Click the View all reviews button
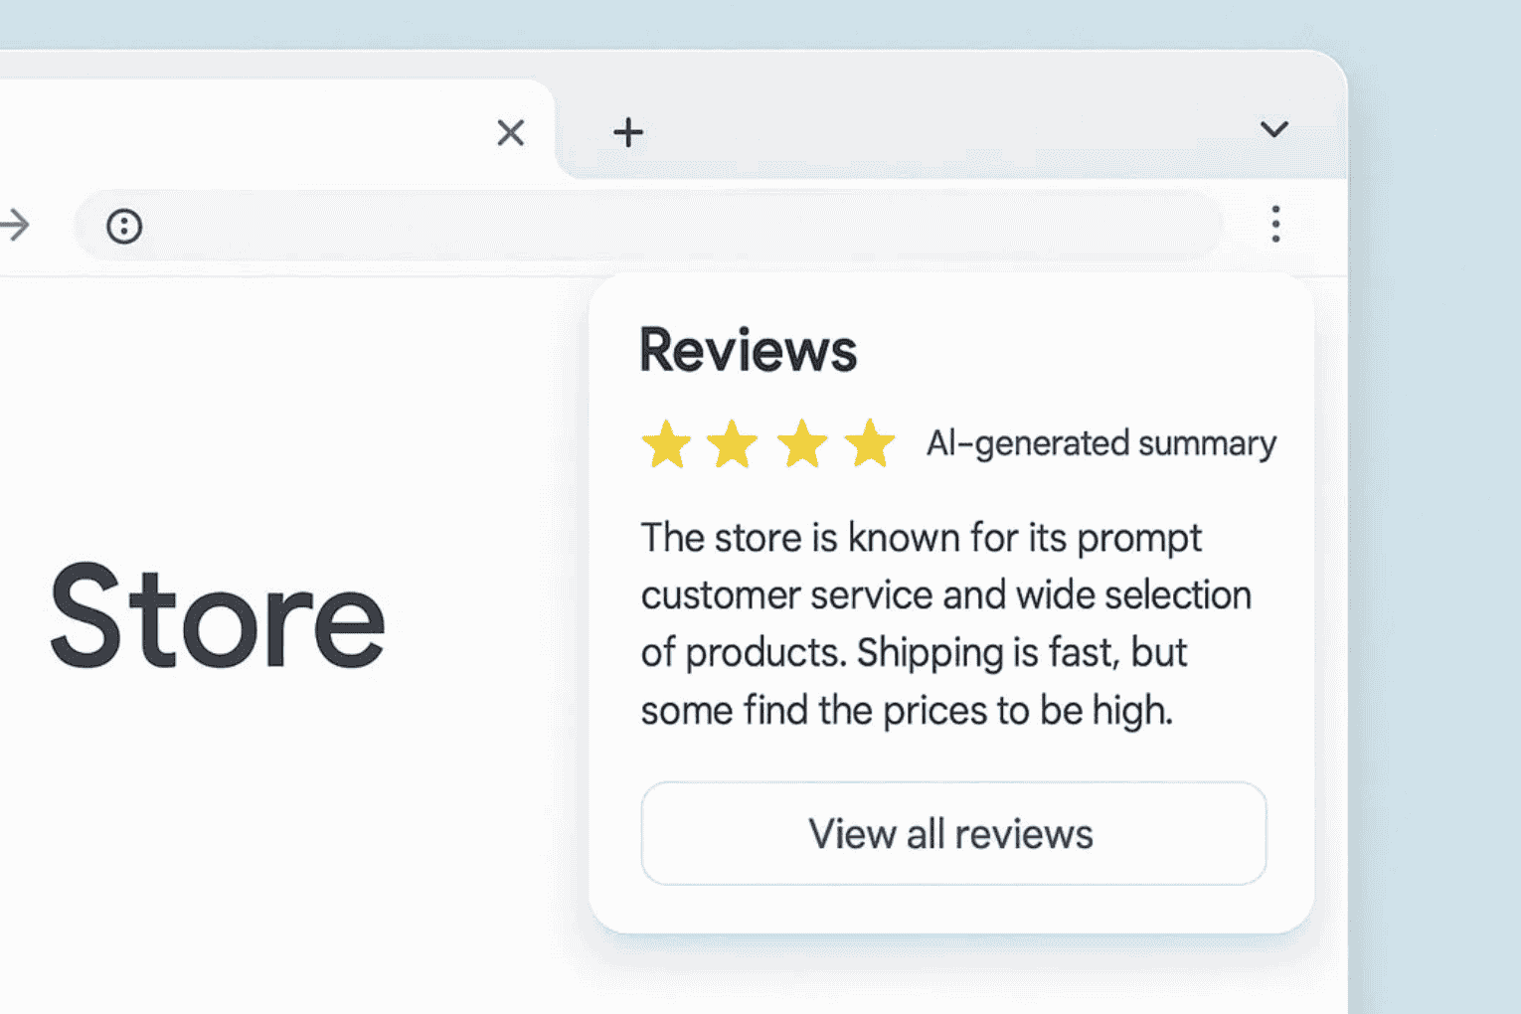The height and width of the screenshot is (1014, 1521). pos(953,833)
